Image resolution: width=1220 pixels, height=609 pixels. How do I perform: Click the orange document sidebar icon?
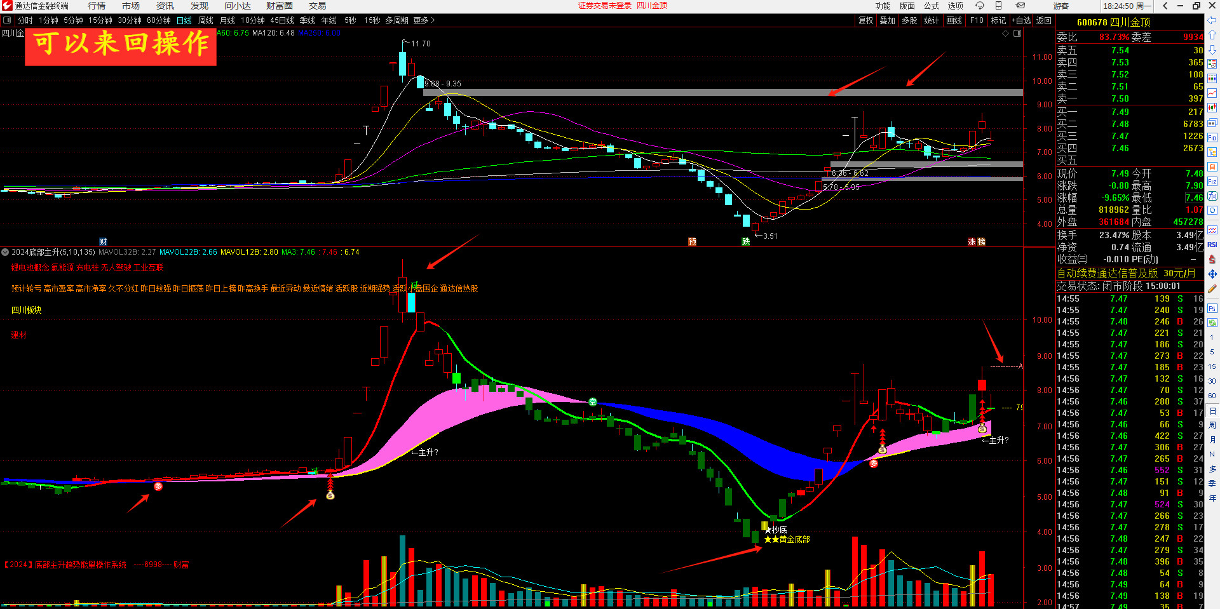pos(1212,166)
